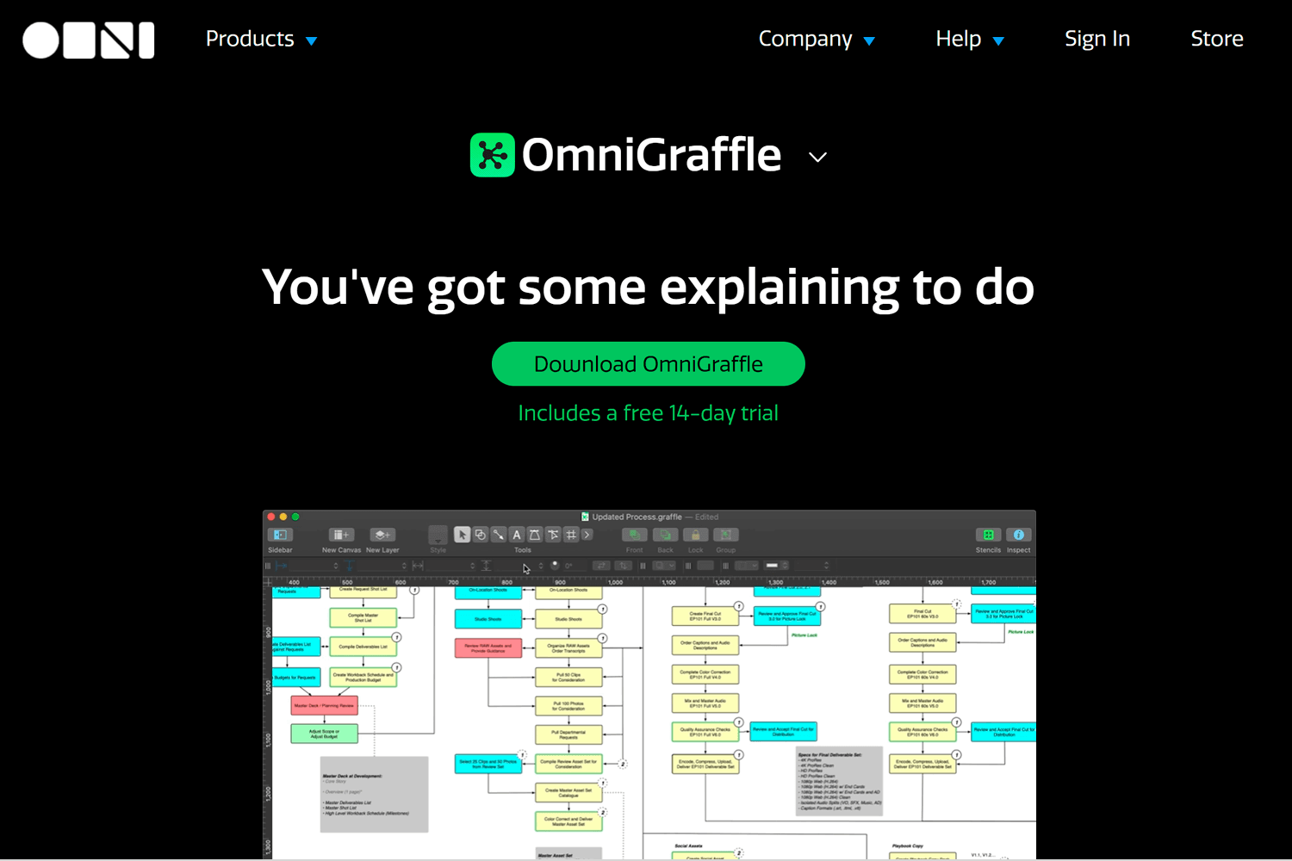Click the New Layer toolbar icon

(382, 535)
